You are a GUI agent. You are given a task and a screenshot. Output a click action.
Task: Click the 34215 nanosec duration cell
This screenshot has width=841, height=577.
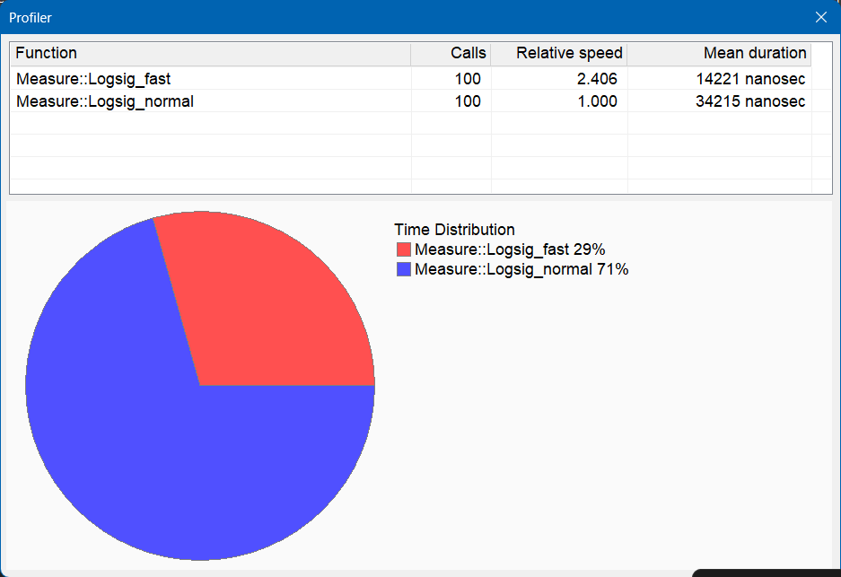coord(750,101)
